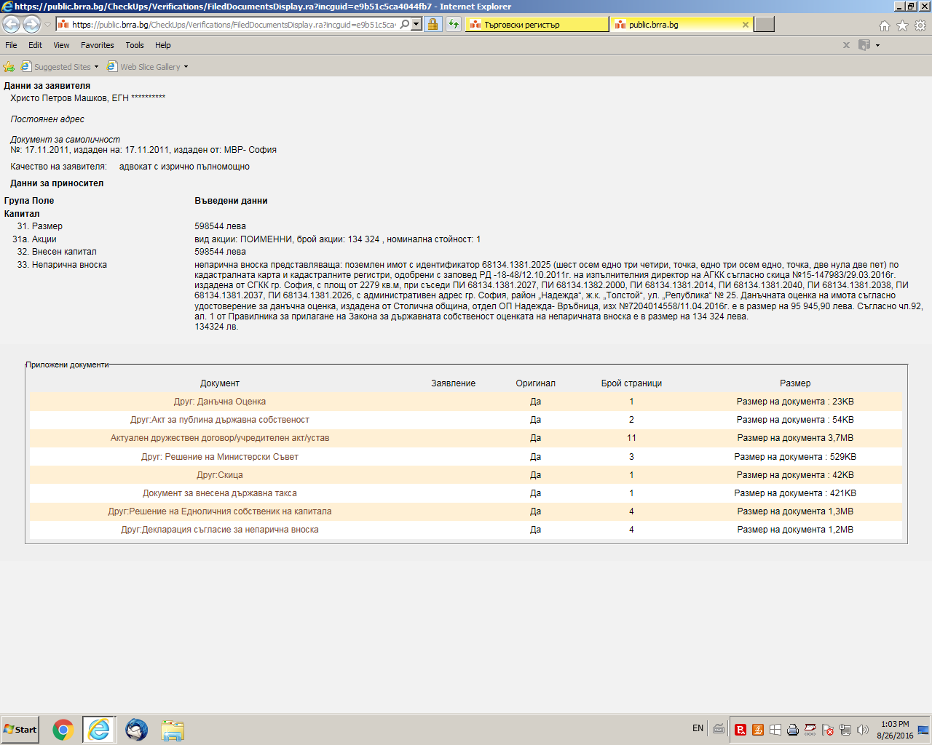The width and height of the screenshot is (932, 745).
Task: Click the Start button
Action: (x=20, y=730)
